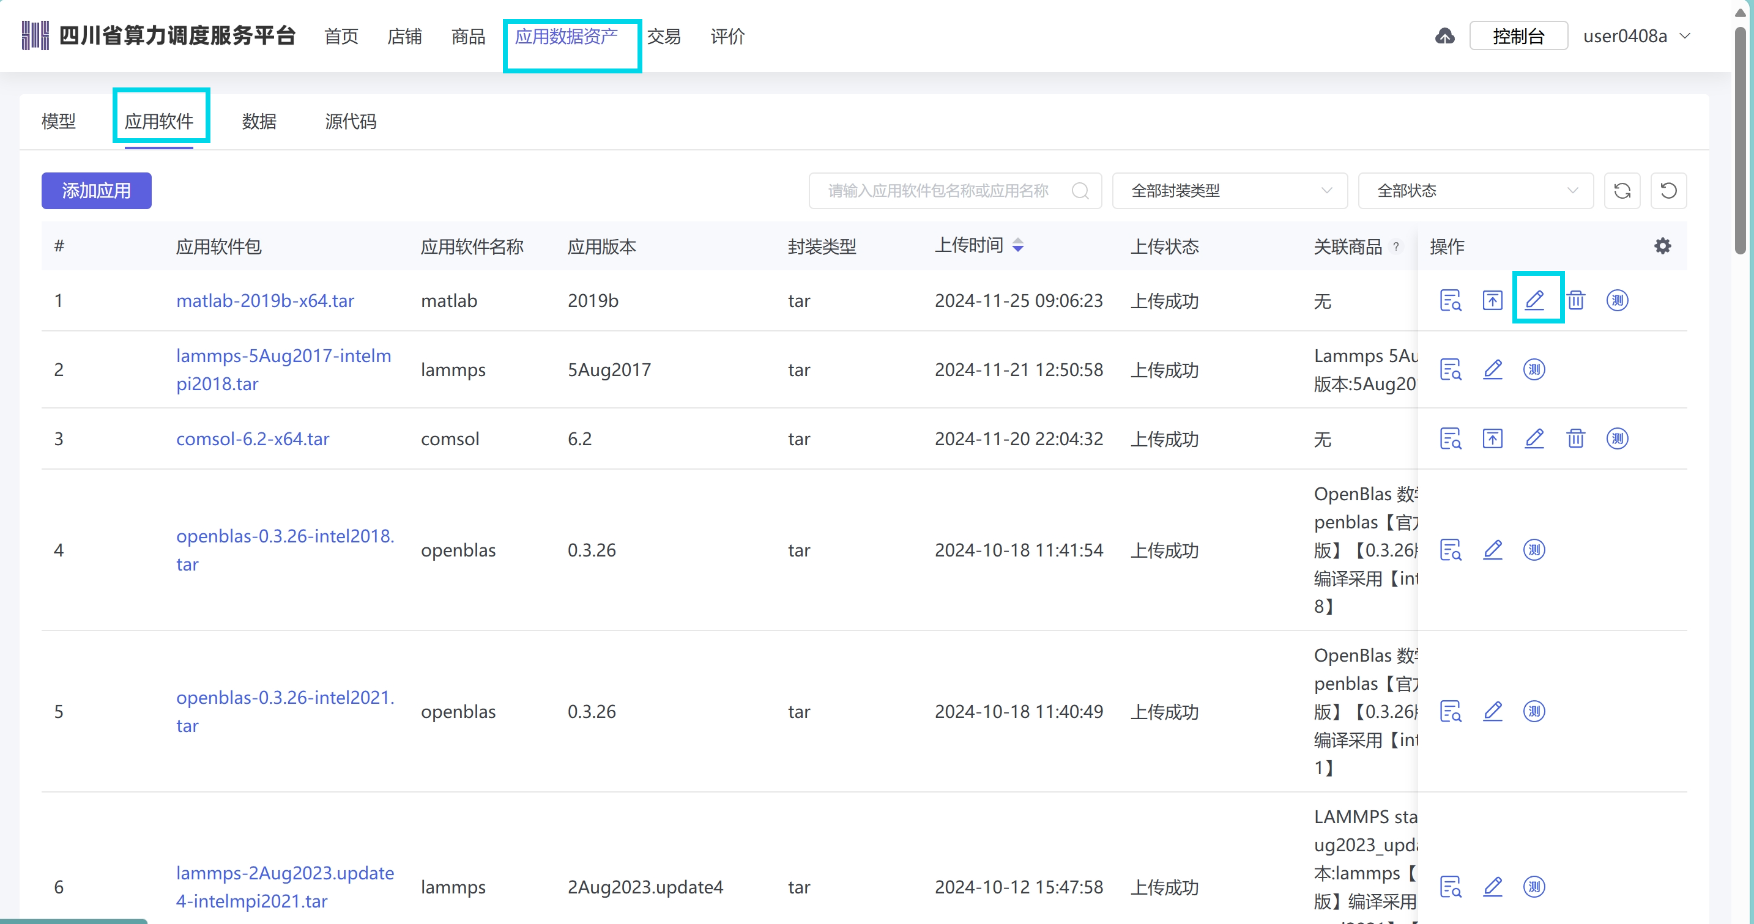View details icon for openblas intel2021 row

coord(1451,711)
